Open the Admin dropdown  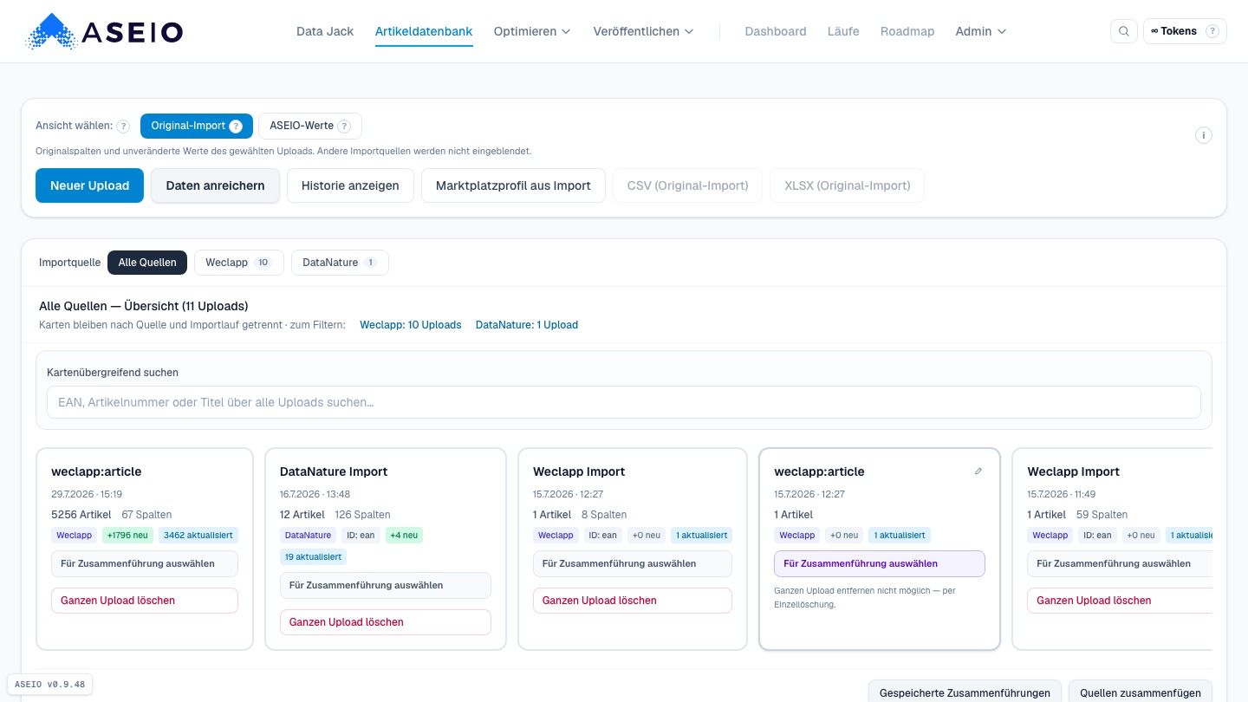(981, 31)
